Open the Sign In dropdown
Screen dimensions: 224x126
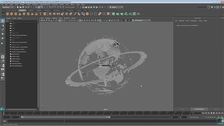click(116, 7)
